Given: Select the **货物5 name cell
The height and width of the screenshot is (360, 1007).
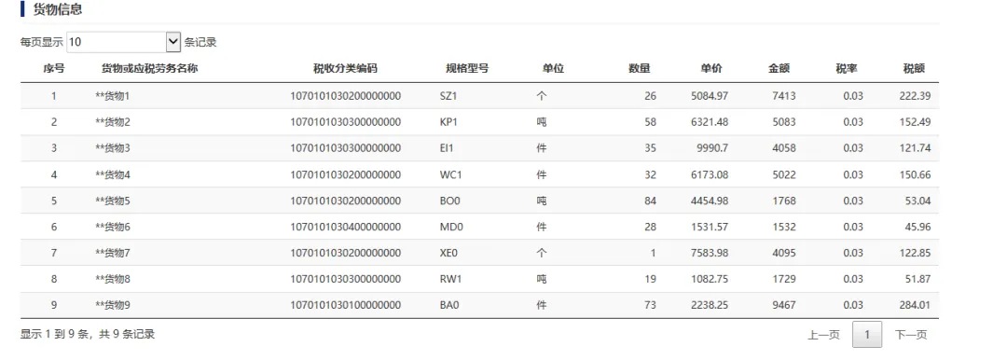Looking at the screenshot, I should [113, 201].
